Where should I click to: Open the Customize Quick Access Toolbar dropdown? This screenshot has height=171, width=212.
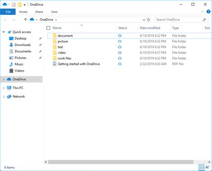25,5
